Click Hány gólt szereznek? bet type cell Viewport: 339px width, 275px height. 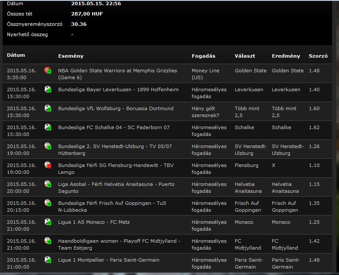(x=205, y=112)
